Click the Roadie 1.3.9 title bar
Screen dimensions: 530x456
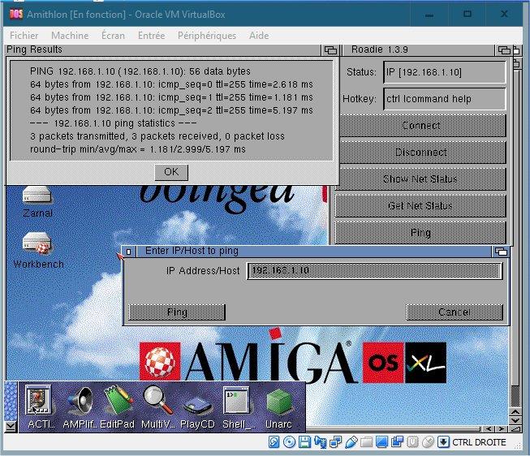pos(418,50)
